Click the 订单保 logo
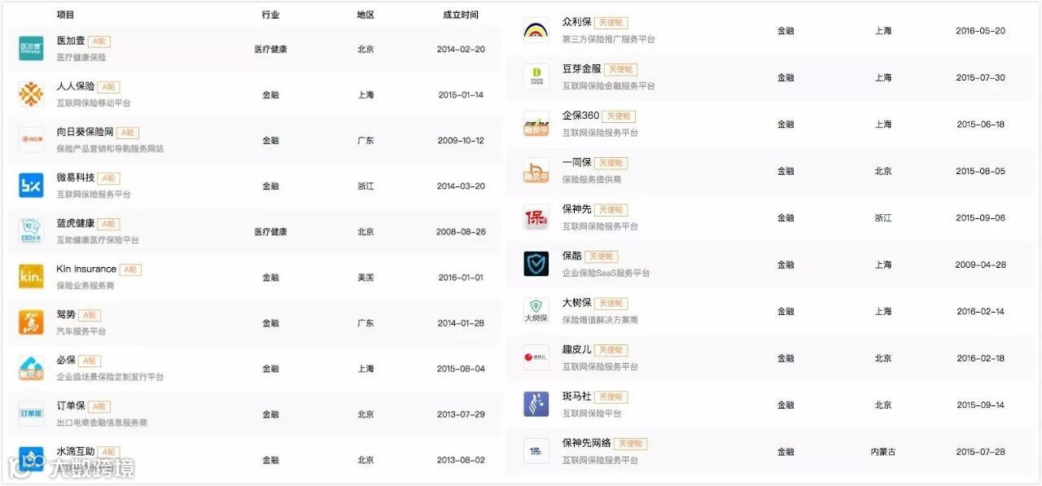This screenshot has width=1042, height=486. (31, 414)
